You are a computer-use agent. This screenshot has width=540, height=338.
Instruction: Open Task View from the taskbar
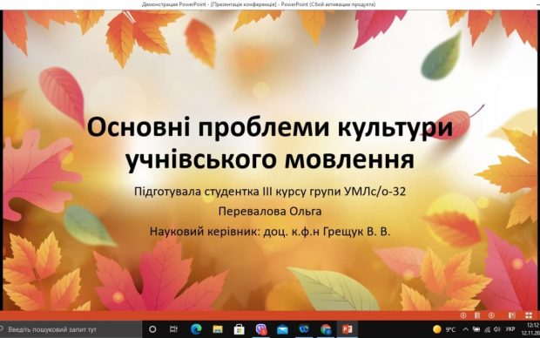[173, 329]
